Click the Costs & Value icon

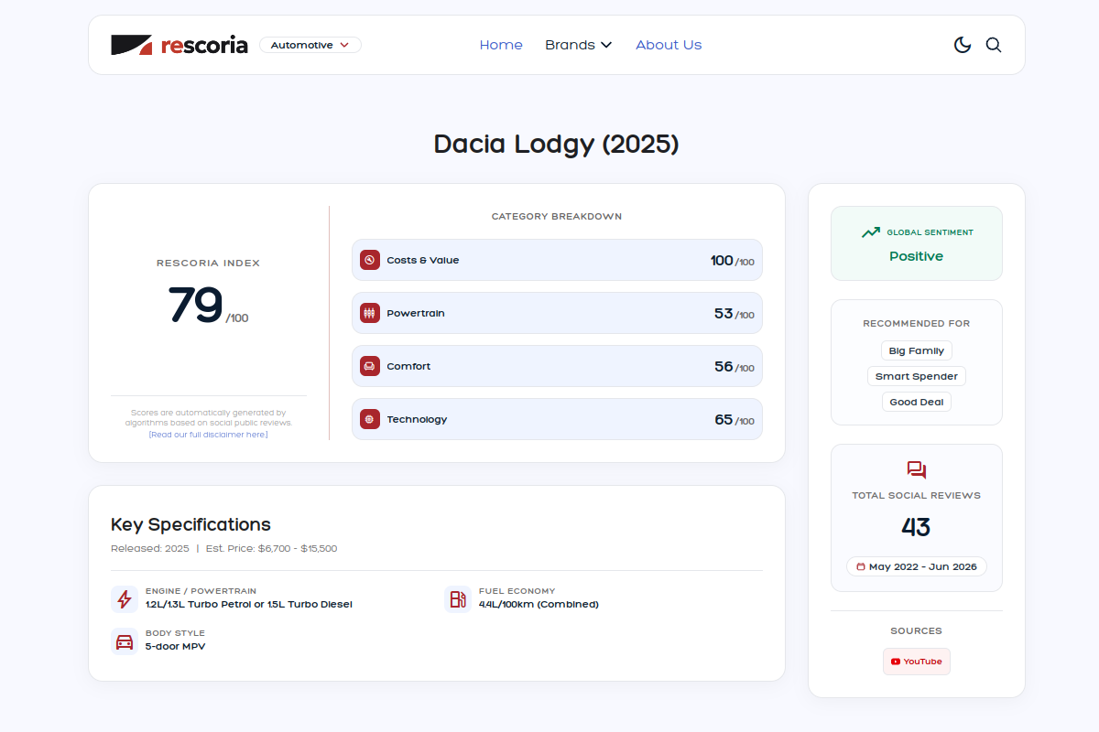(370, 260)
